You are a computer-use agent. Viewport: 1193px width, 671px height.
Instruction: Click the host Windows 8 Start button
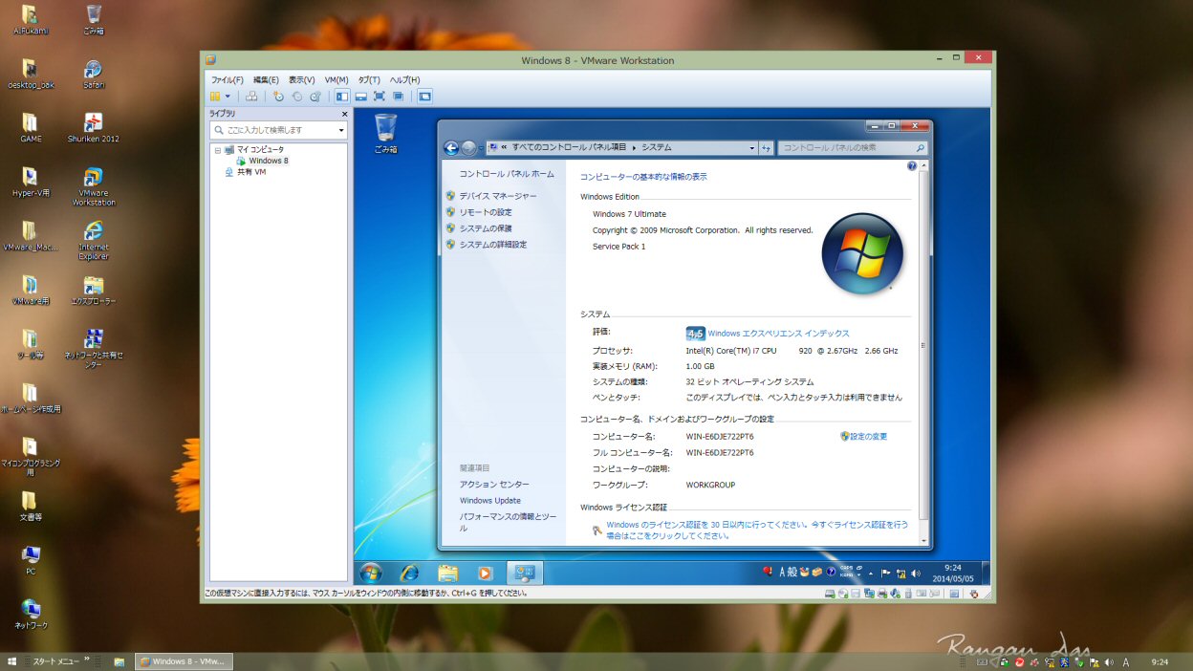[x=12, y=661]
